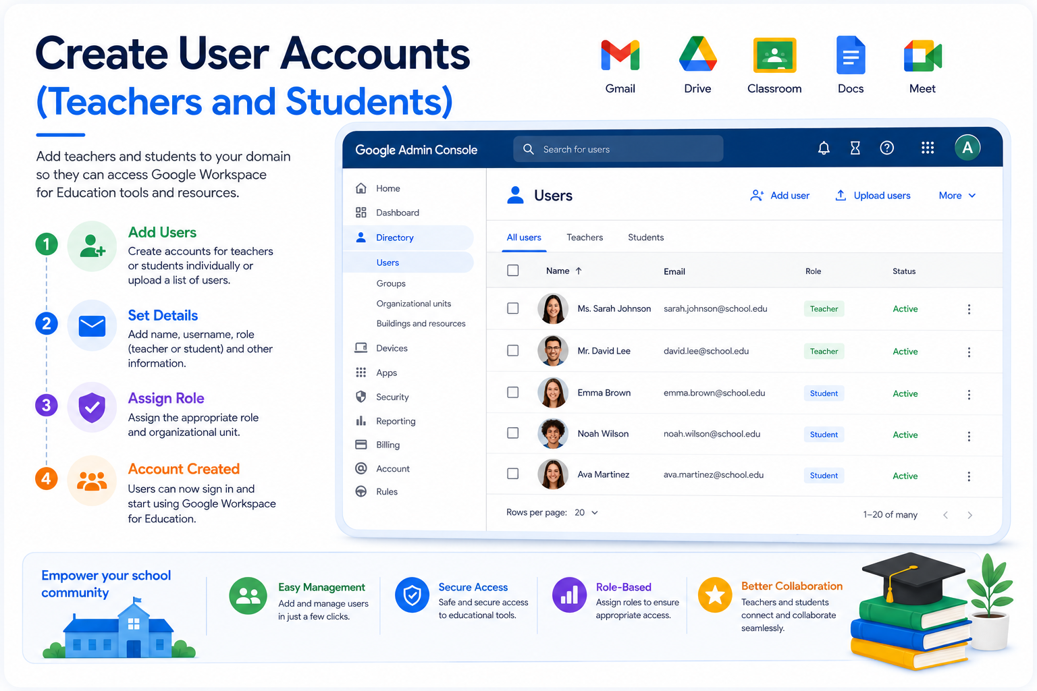
Task: Switch to the All users tab
Action: pyautogui.click(x=524, y=238)
